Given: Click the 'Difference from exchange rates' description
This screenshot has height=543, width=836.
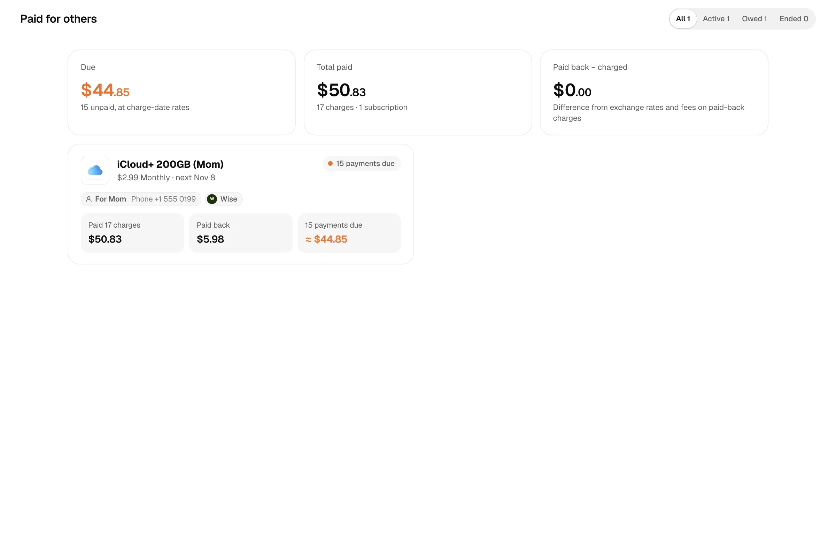Looking at the screenshot, I should [x=649, y=112].
